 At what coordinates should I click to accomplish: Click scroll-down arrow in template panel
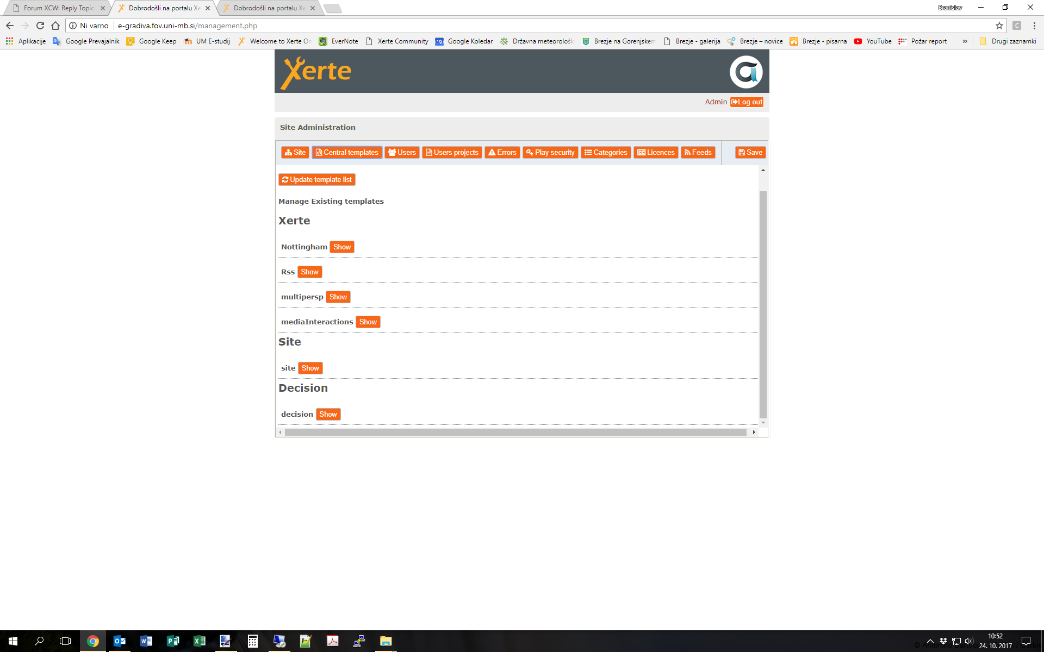tap(763, 423)
